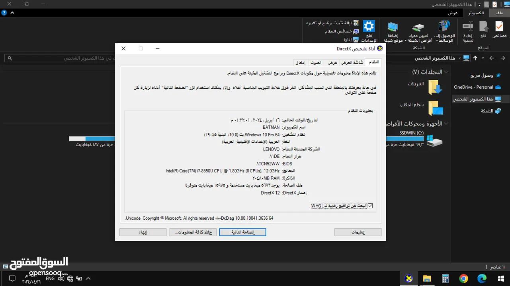The image size is (510, 286).
Task: Select هذا الكمبيوتر الشخصي in navigation pane
Action: tap(477, 99)
